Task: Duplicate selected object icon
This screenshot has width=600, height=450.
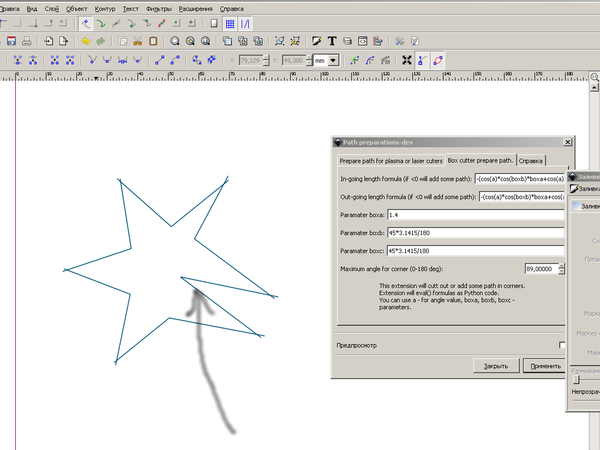Action: (x=227, y=41)
